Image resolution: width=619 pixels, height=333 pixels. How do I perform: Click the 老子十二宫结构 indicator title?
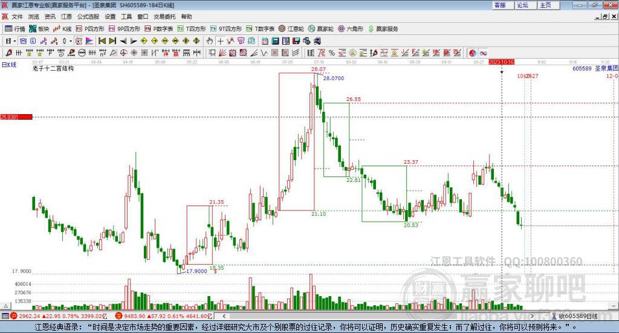(53, 69)
